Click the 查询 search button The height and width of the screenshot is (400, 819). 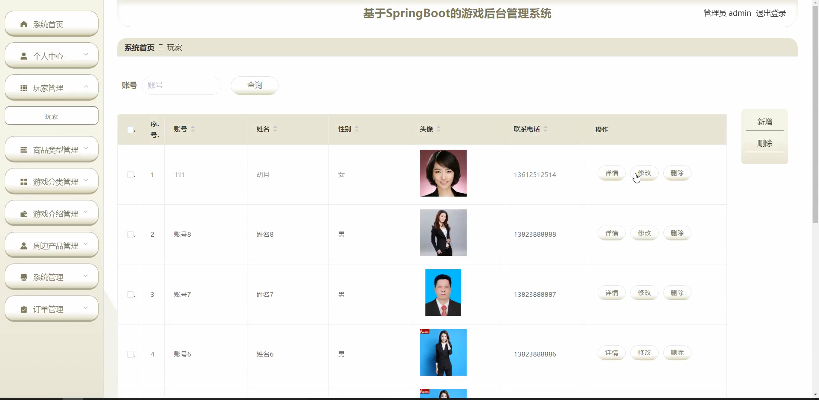[x=255, y=85]
